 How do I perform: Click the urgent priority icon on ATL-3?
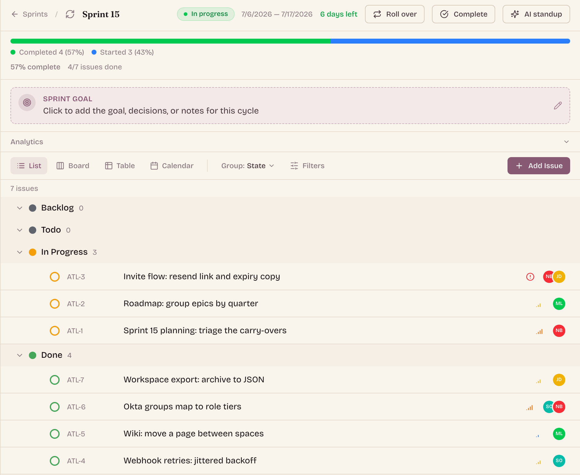(530, 277)
